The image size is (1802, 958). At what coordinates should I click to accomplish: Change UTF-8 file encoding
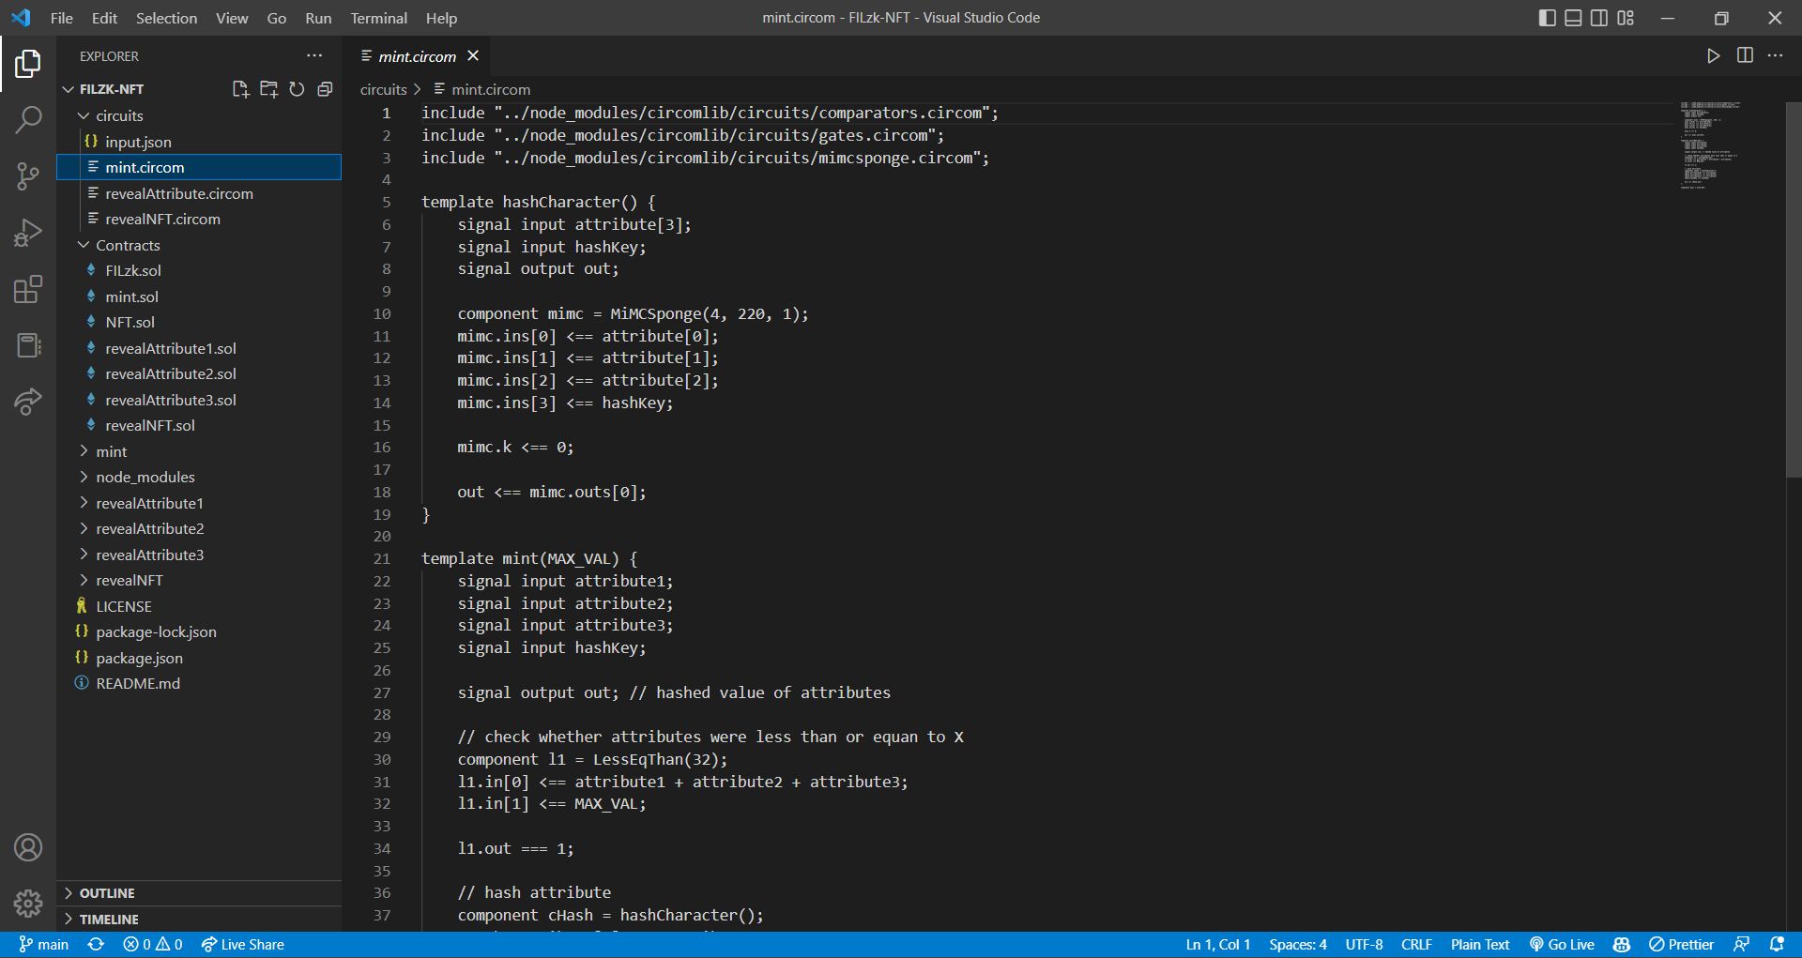[x=1364, y=945]
